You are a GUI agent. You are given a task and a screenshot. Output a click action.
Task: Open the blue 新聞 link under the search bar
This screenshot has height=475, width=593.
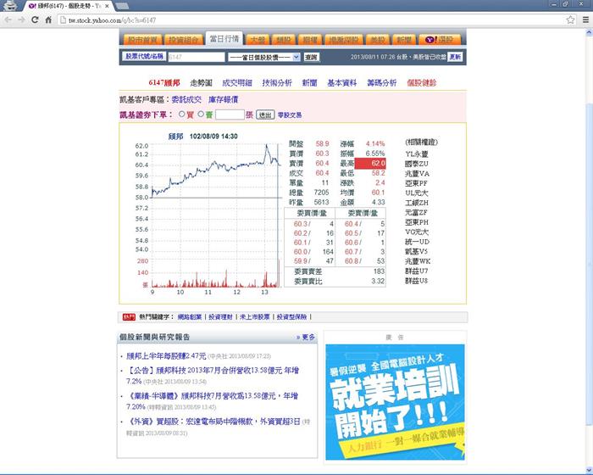pyautogui.click(x=309, y=82)
